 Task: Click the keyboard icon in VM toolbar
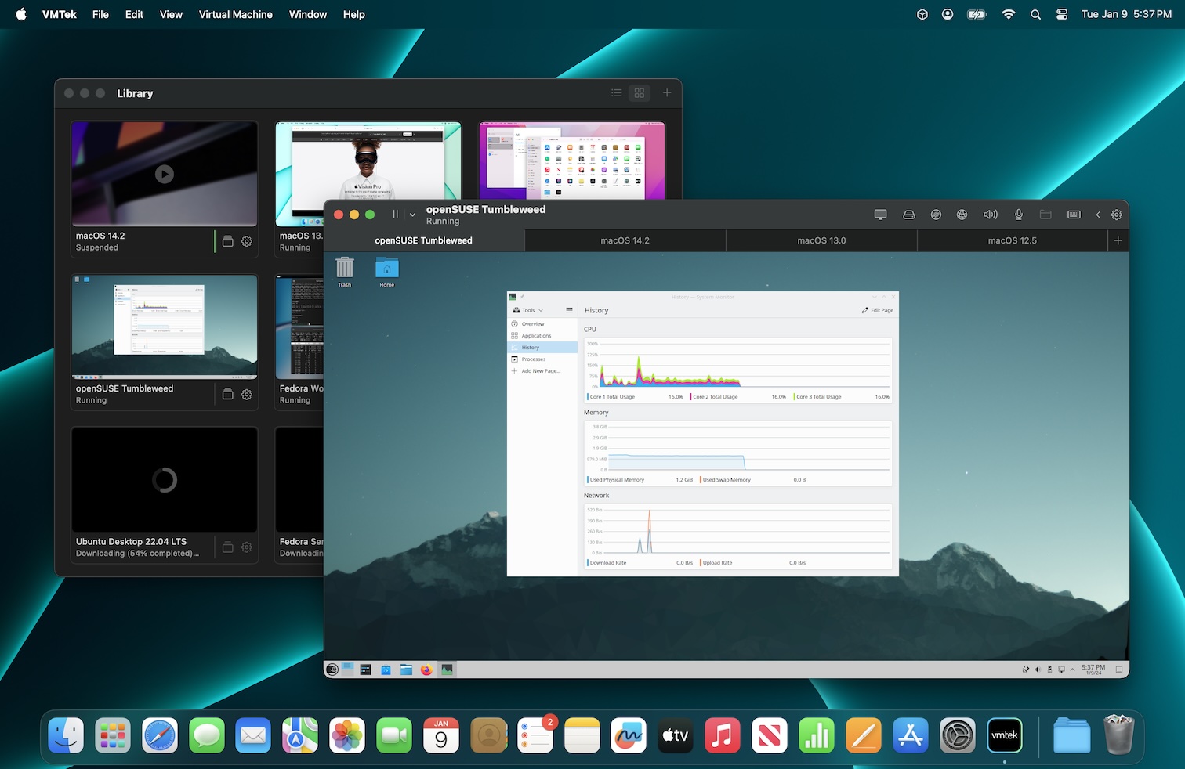point(1074,215)
